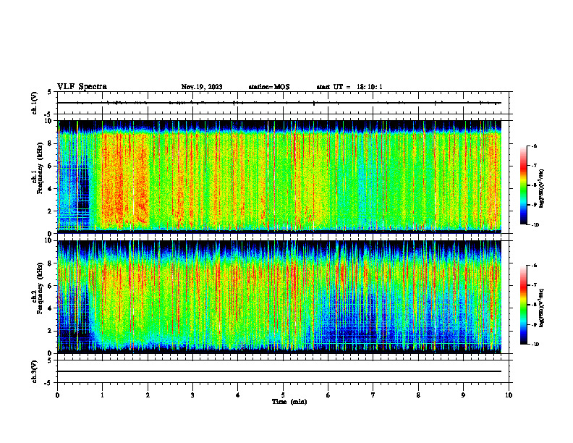The image size is (573, 443).
Task: Select the date text "Nov.19, 2023"
Action: coord(202,87)
